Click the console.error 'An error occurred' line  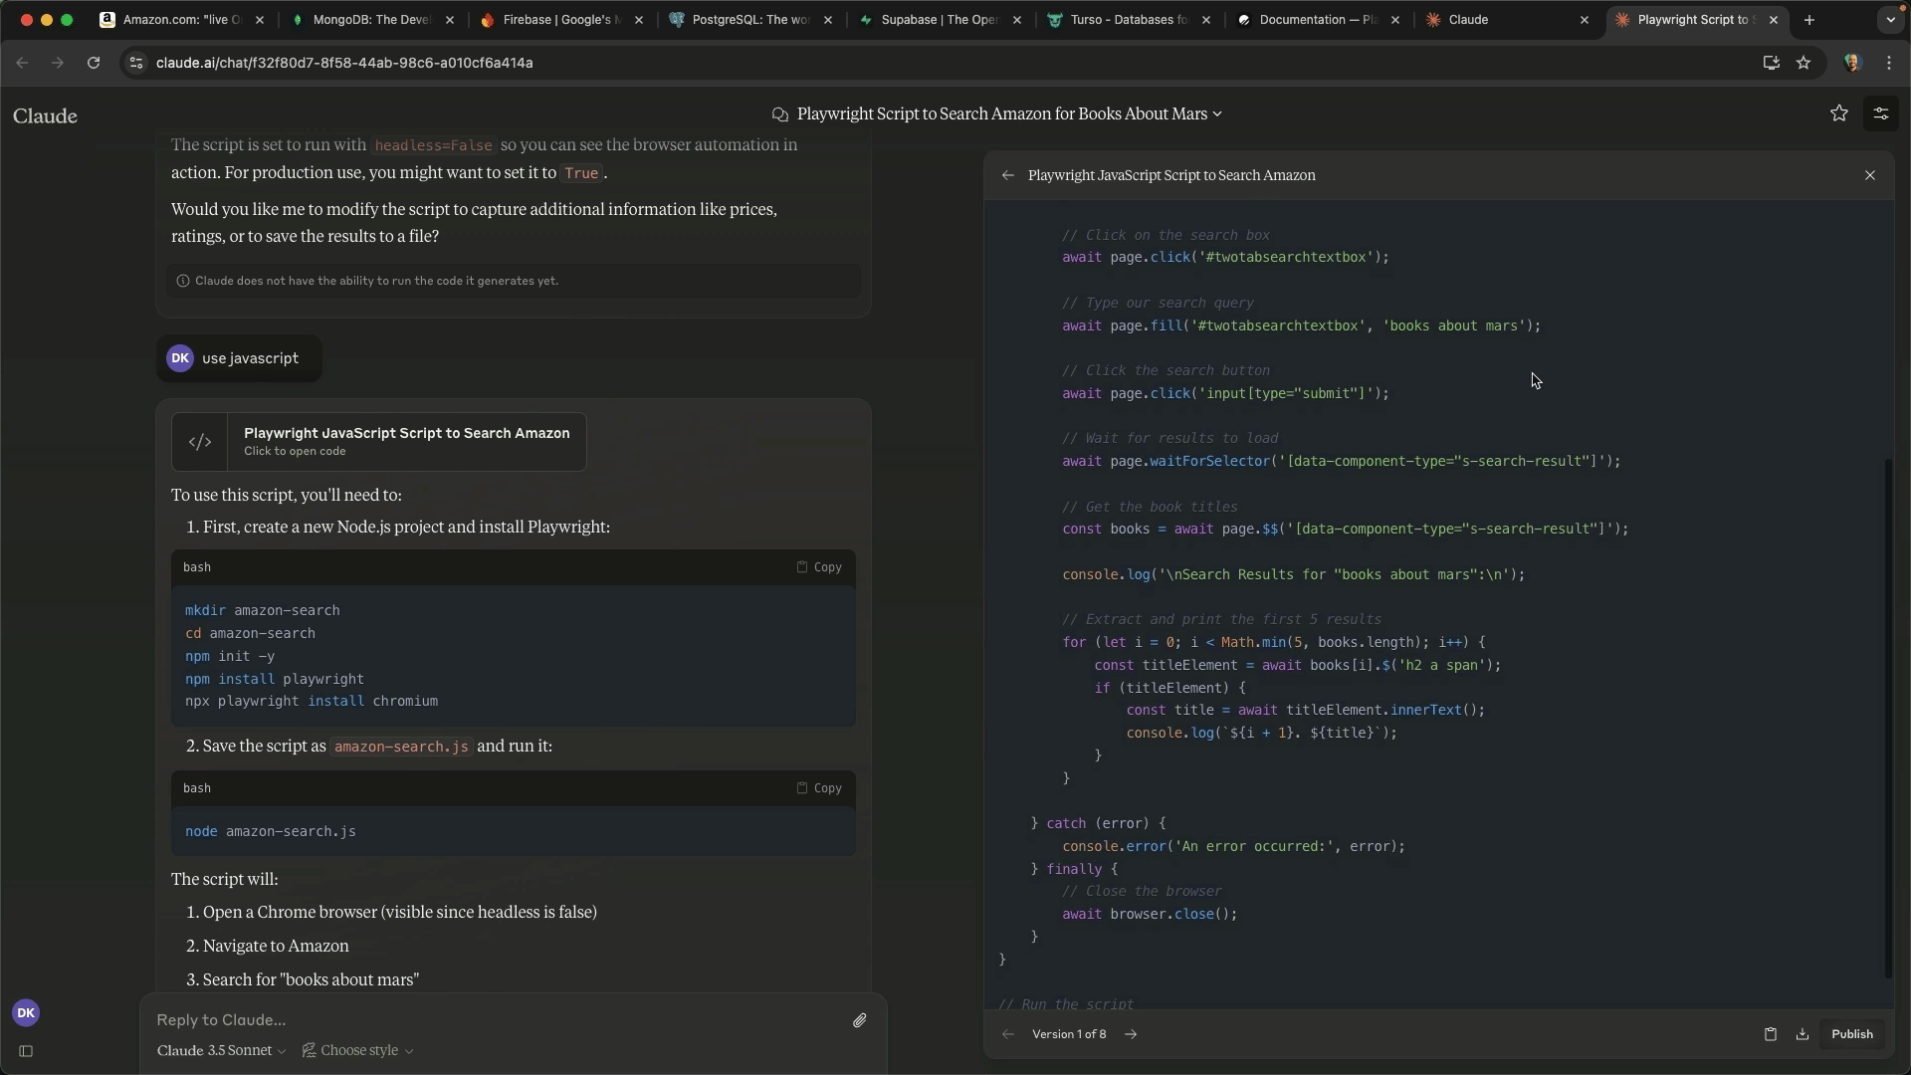point(1233,846)
